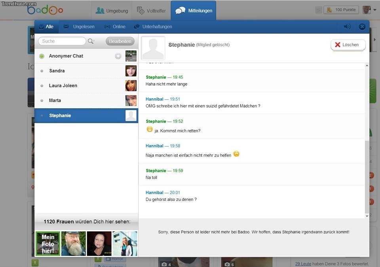Filter messages by Ungelesen
Image resolution: width=380 pixels, height=267 pixels.
point(78,27)
